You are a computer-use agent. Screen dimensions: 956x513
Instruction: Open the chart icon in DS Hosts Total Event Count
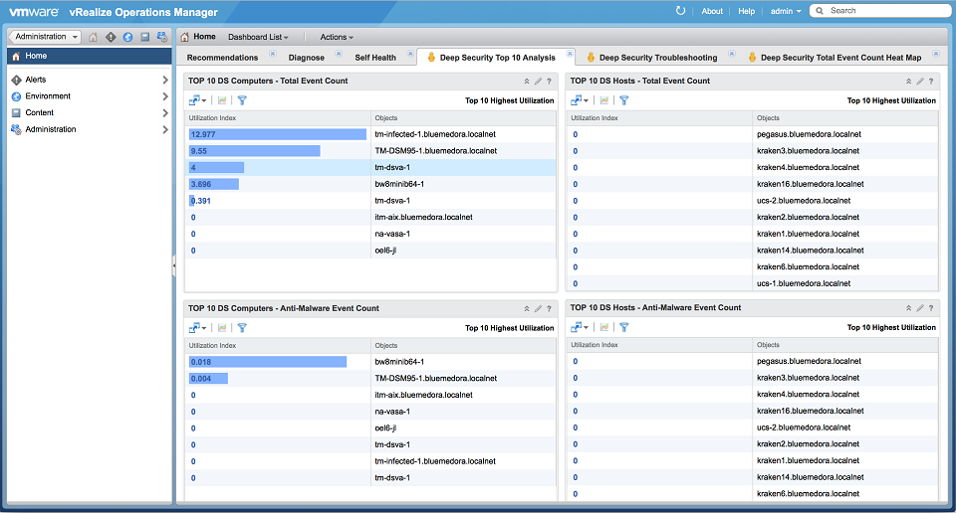[603, 100]
